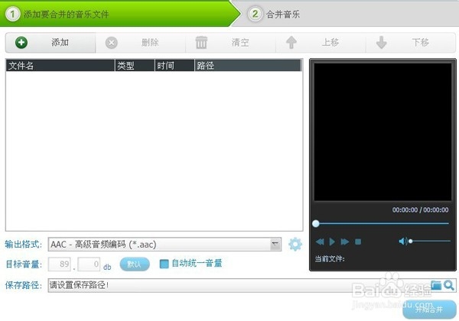Click the Move Up (上移) arrow button
The width and height of the screenshot is (459, 321).
[321, 43]
